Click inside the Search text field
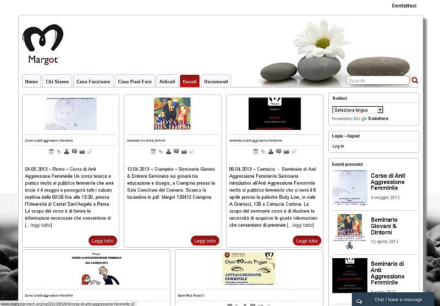 coord(377,80)
